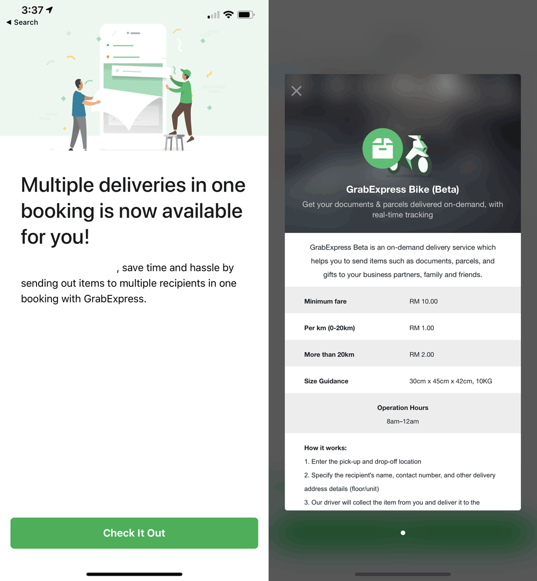The width and height of the screenshot is (537, 581).
Task: Tap the battery status icon
Action: click(x=246, y=15)
